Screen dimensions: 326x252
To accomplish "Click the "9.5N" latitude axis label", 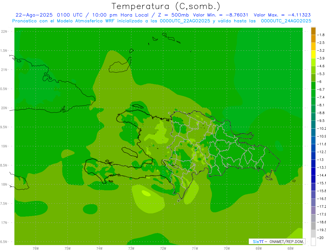I will [4, 127].
